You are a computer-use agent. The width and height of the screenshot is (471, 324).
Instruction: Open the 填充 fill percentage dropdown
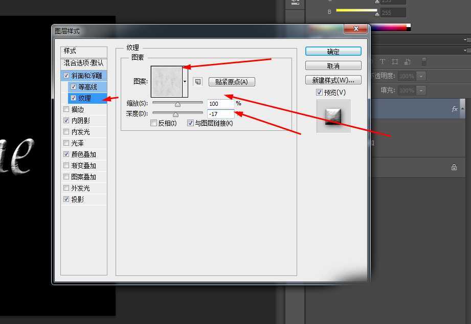point(420,90)
